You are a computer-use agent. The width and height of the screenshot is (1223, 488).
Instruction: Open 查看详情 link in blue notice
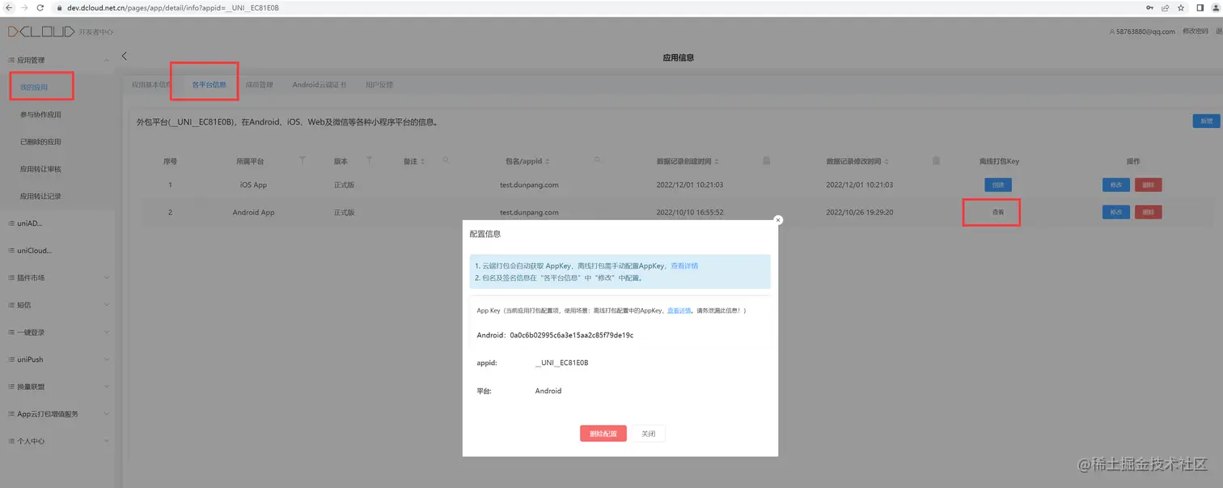pos(684,265)
